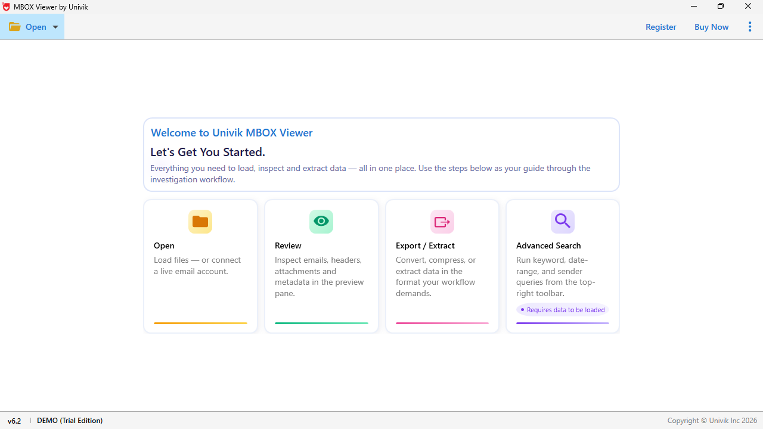This screenshot has width=763, height=429.
Task: Click the 'Let's Get You Started.' heading
Action: point(207,152)
